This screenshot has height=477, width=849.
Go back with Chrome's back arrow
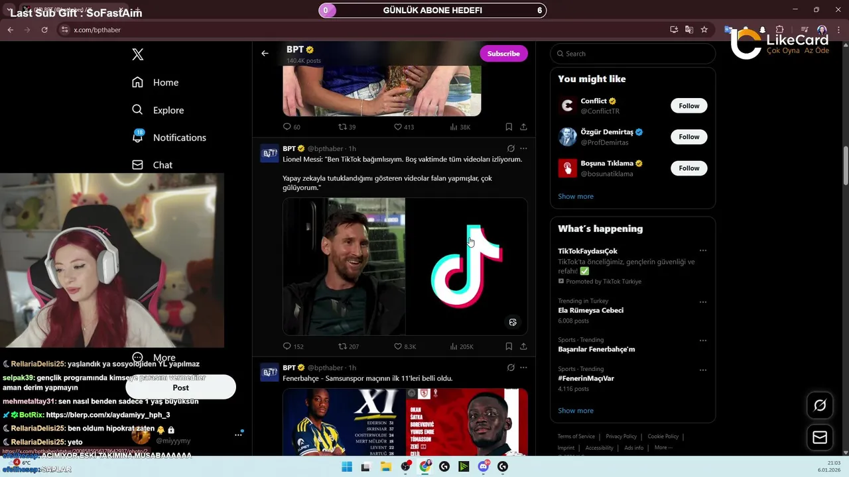(x=10, y=30)
